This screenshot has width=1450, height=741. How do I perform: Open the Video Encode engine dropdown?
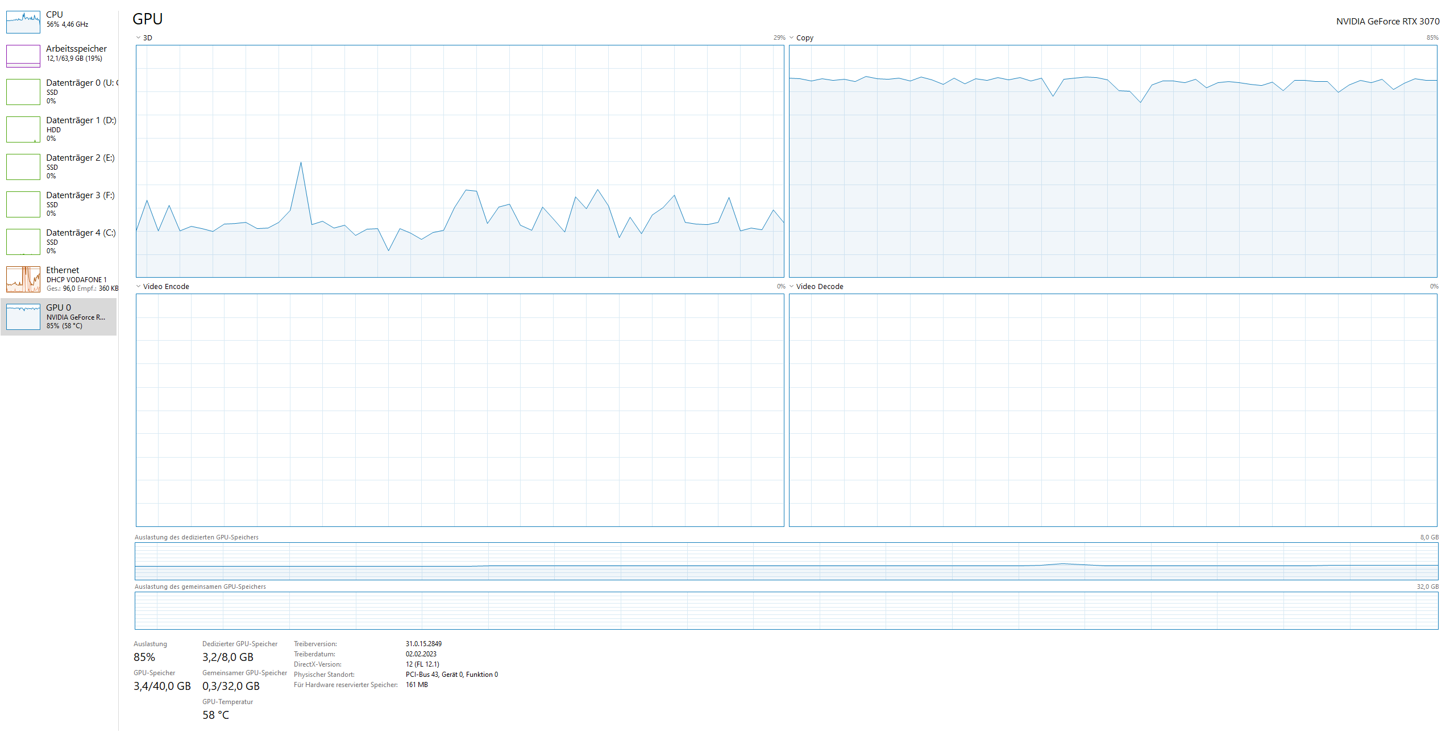tap(138, 287)
